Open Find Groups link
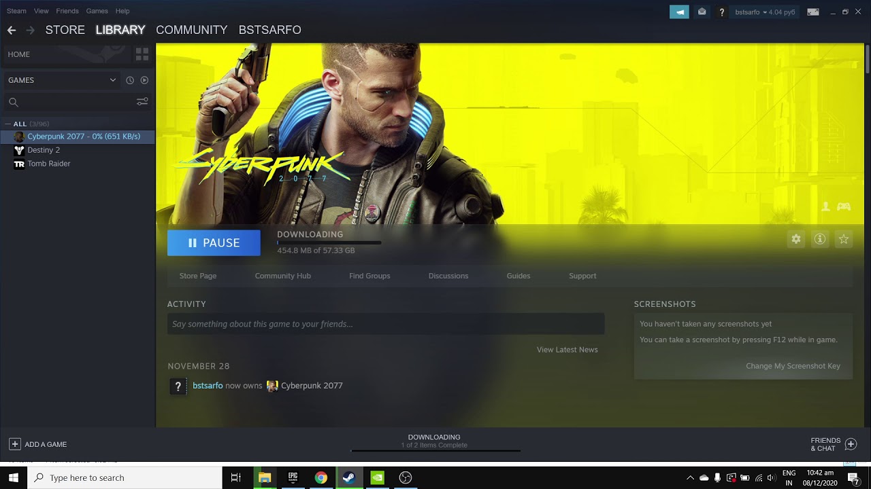This screenshot has height=489, width=871. tap(369, 276)
